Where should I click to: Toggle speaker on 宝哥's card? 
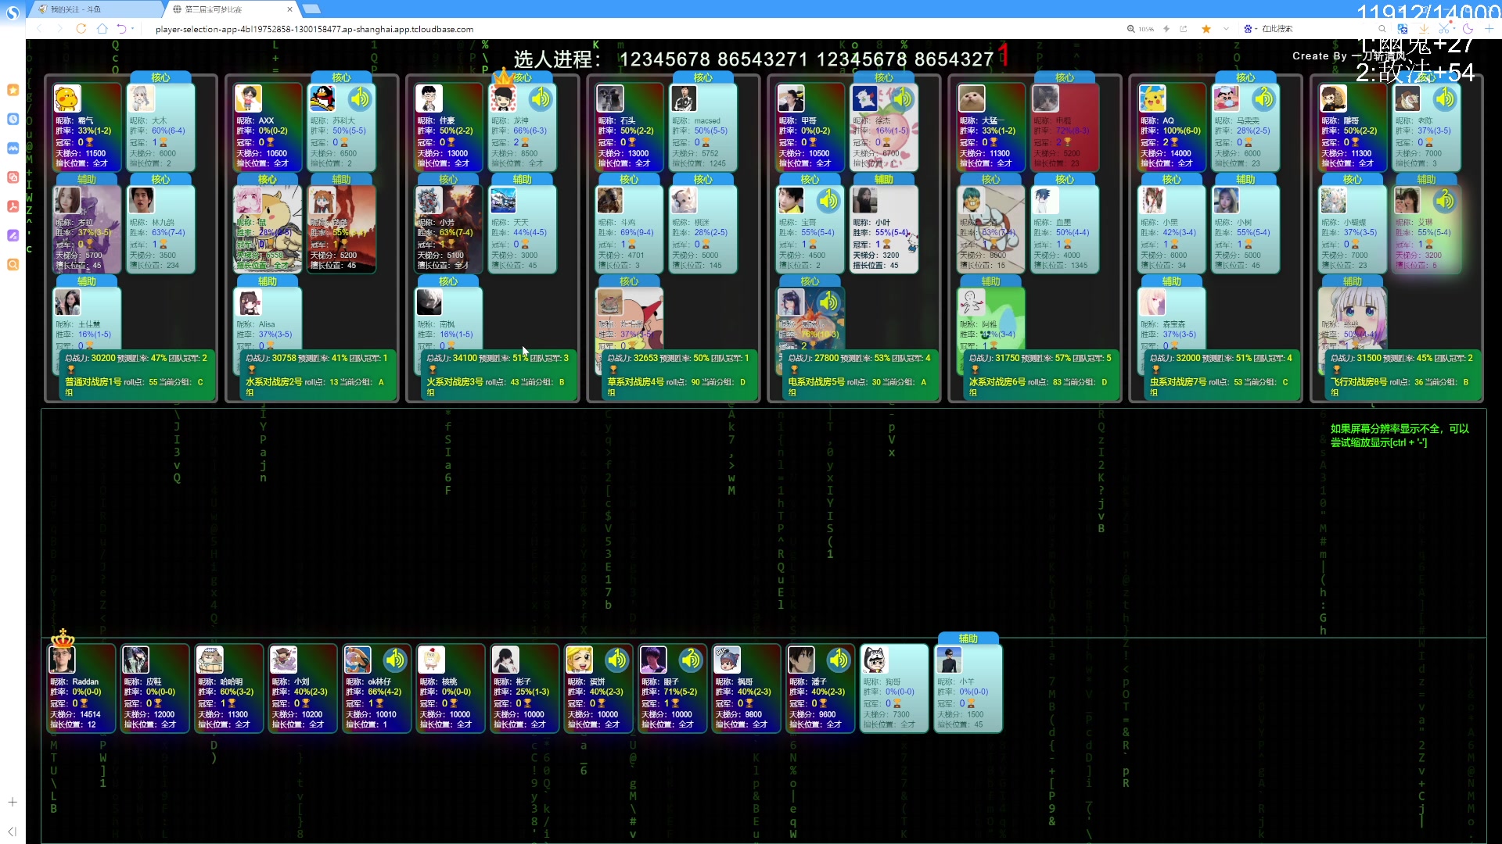click(828, 201)
